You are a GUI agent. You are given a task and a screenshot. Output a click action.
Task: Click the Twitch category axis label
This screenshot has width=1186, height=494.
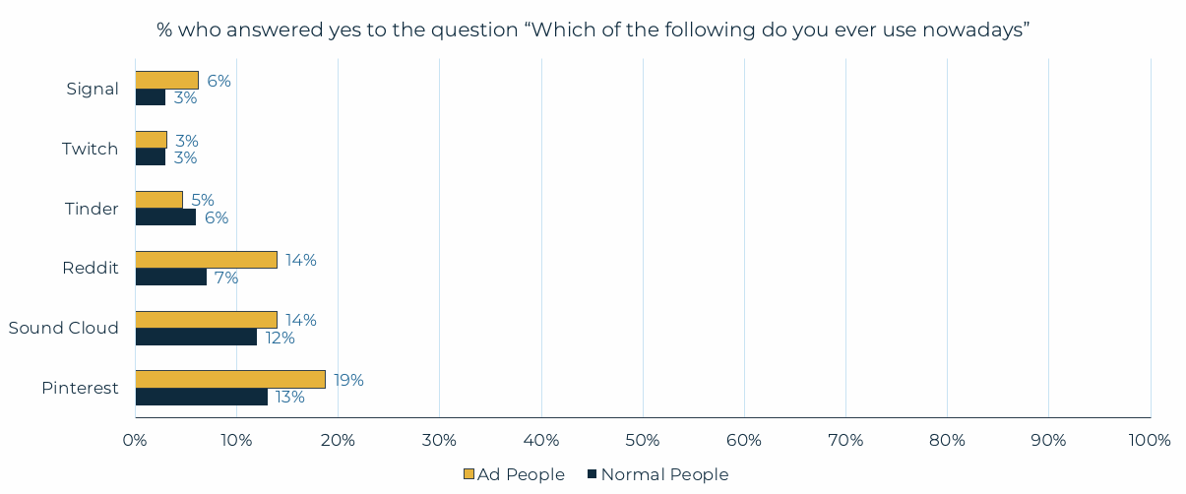click(x=90, y=149)
